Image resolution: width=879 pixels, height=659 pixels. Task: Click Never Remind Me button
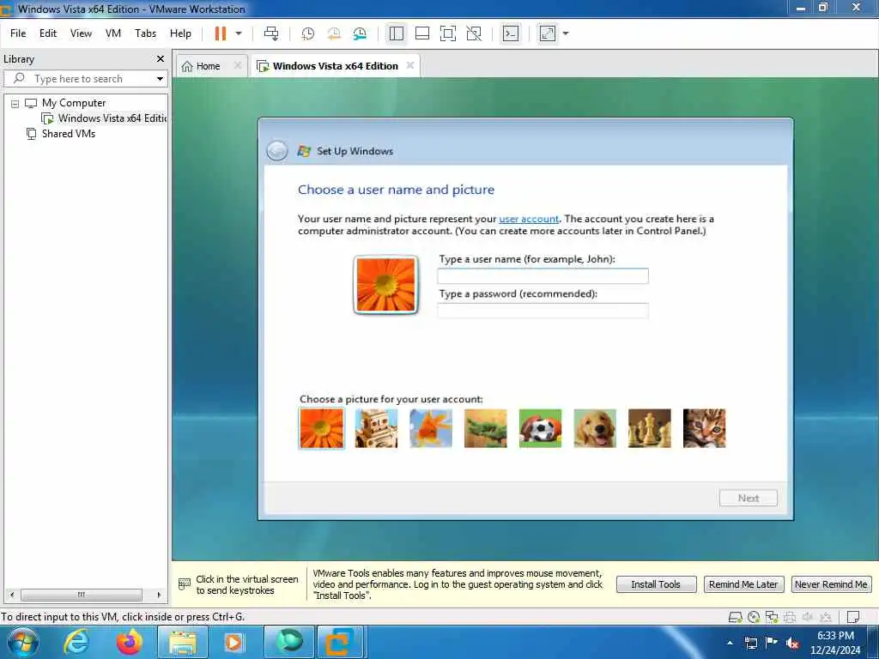point(831,584)
